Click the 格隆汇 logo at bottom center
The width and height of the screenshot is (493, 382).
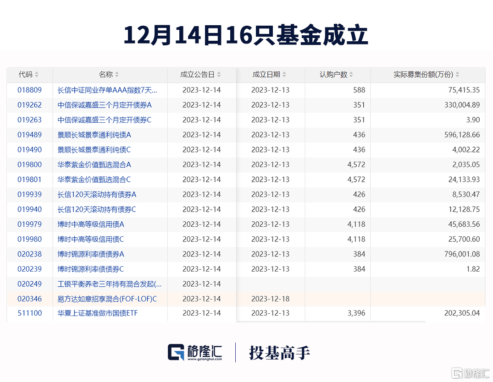click(195, 353)
